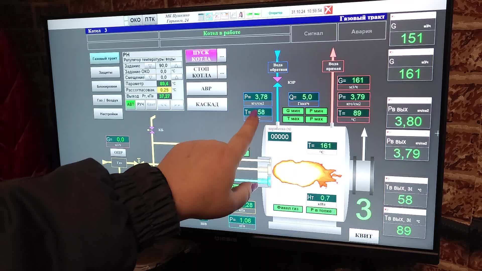Go back with green left arrow
This screenshot has width=482, height=271.
click(249, 14)
